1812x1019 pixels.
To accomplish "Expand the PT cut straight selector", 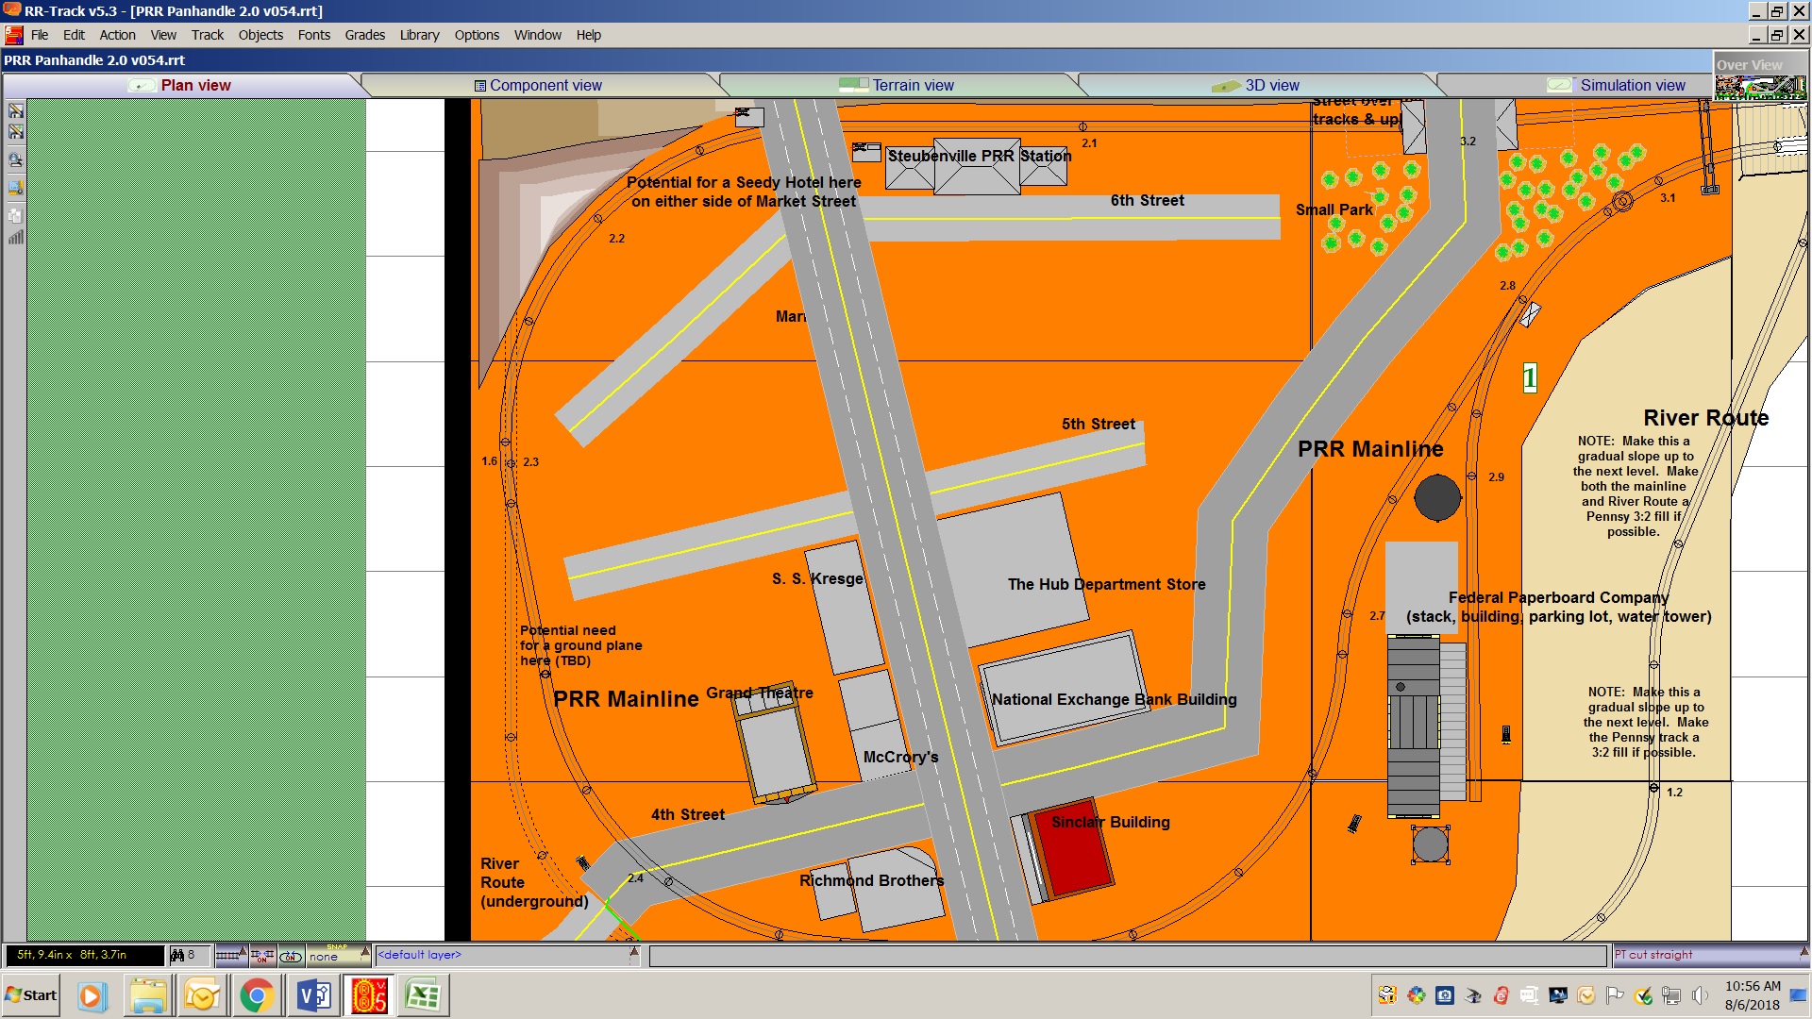I will [x=1804, y=953].
